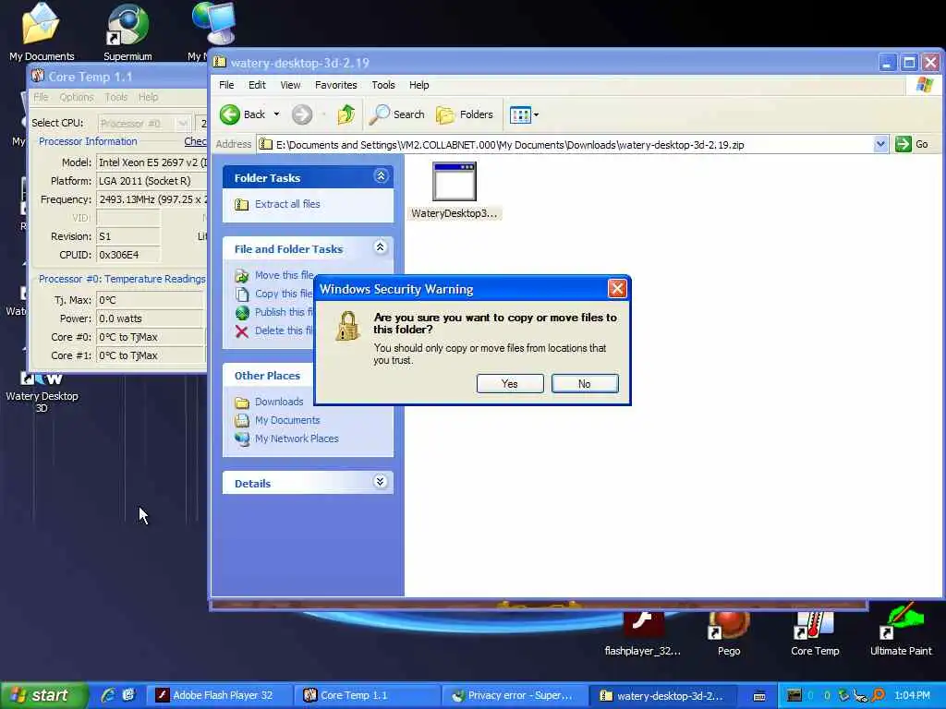Click watery-desktop-3d taskbar button

point(663,695)
